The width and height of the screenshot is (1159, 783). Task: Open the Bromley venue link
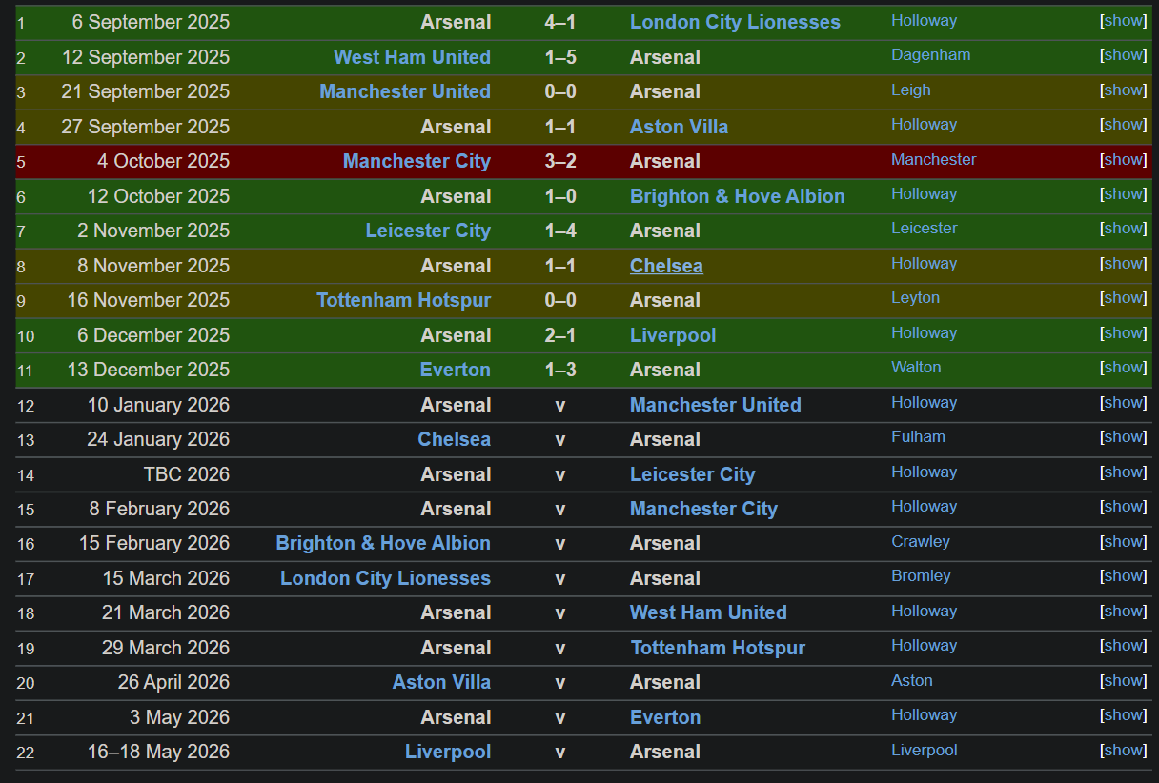click(921, 575)
